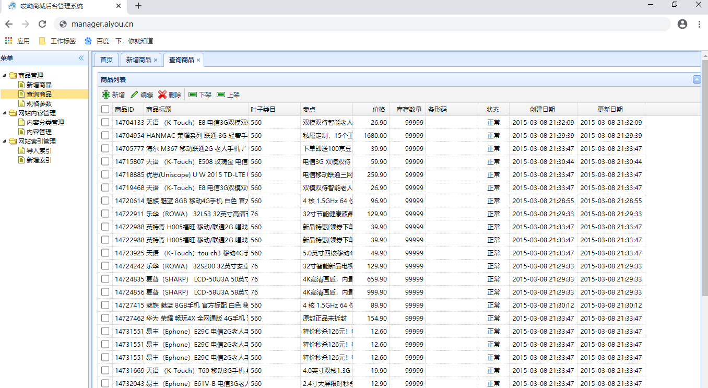
Task: Click the collapse arrow on 商品列表 panel
Action: pos(697,79)
